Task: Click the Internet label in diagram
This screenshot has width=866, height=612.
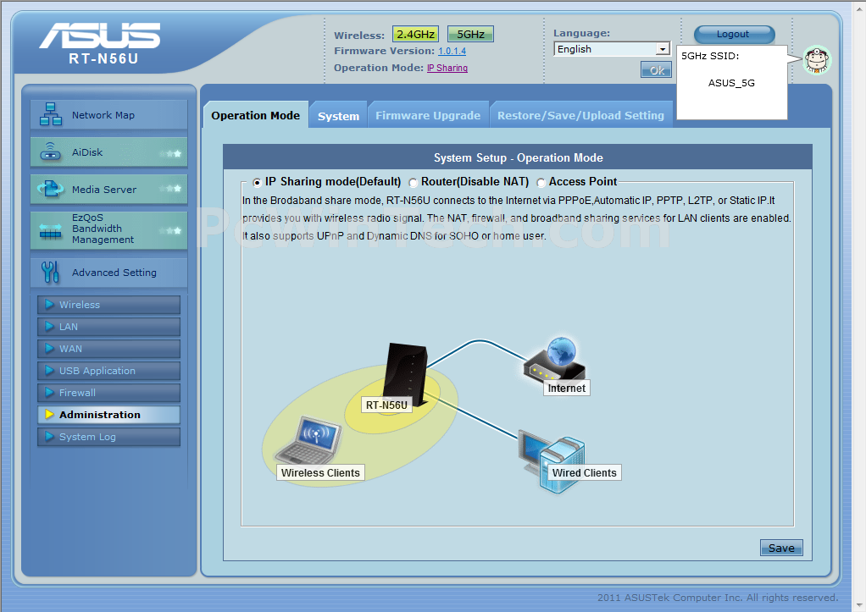Action: 567,388
